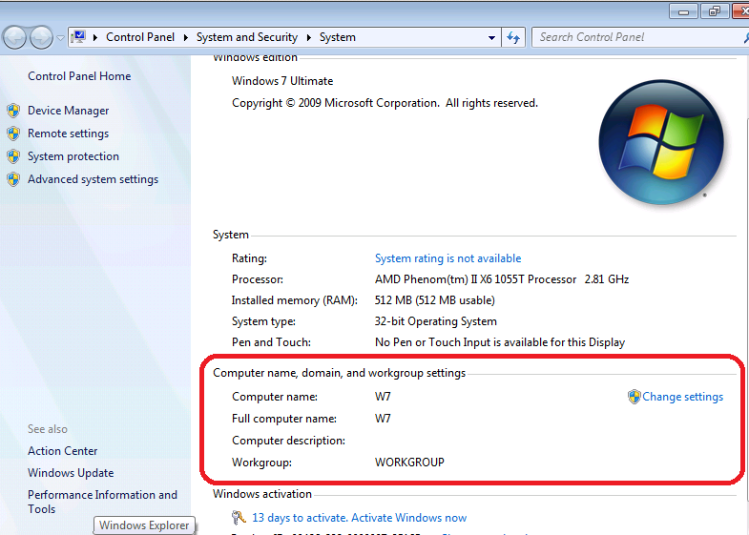
Task: Select System and Security breadcrumb item
Action: 247,37
